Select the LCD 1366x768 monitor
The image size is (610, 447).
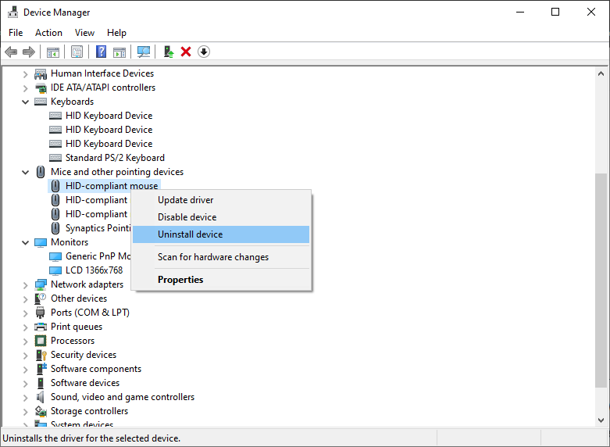tap(94, 270)
